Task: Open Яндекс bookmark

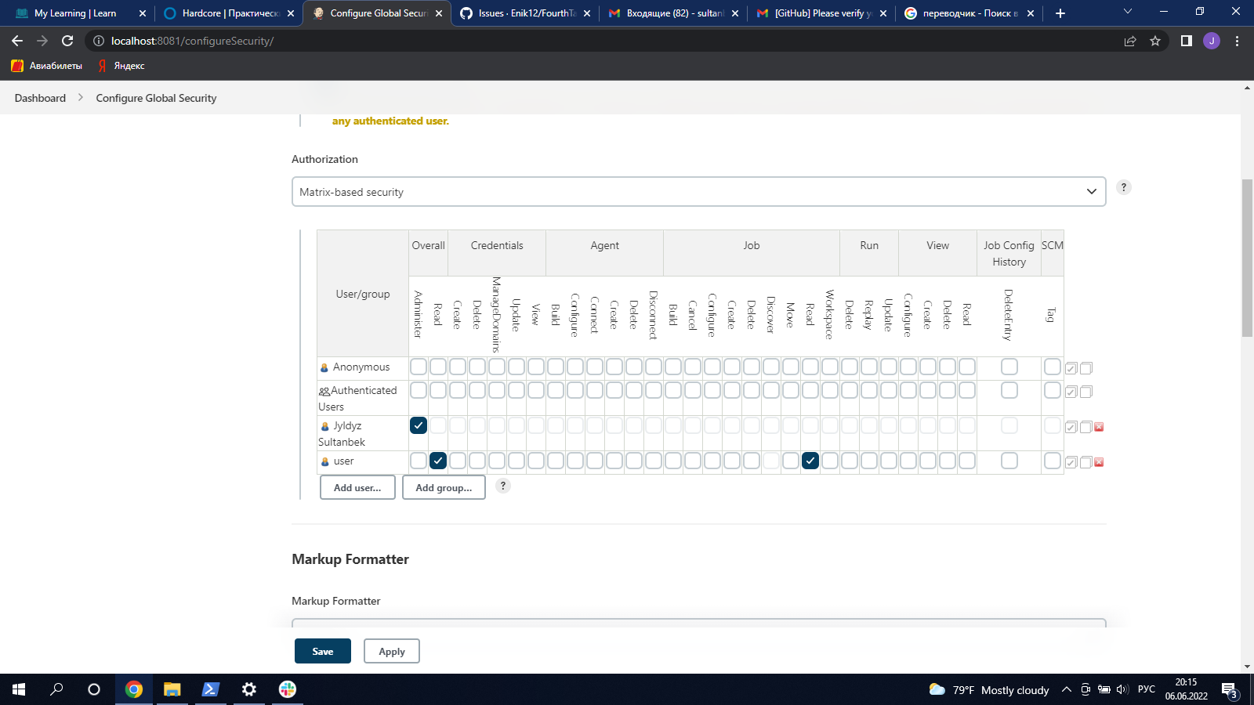Action: pos(121,66)
